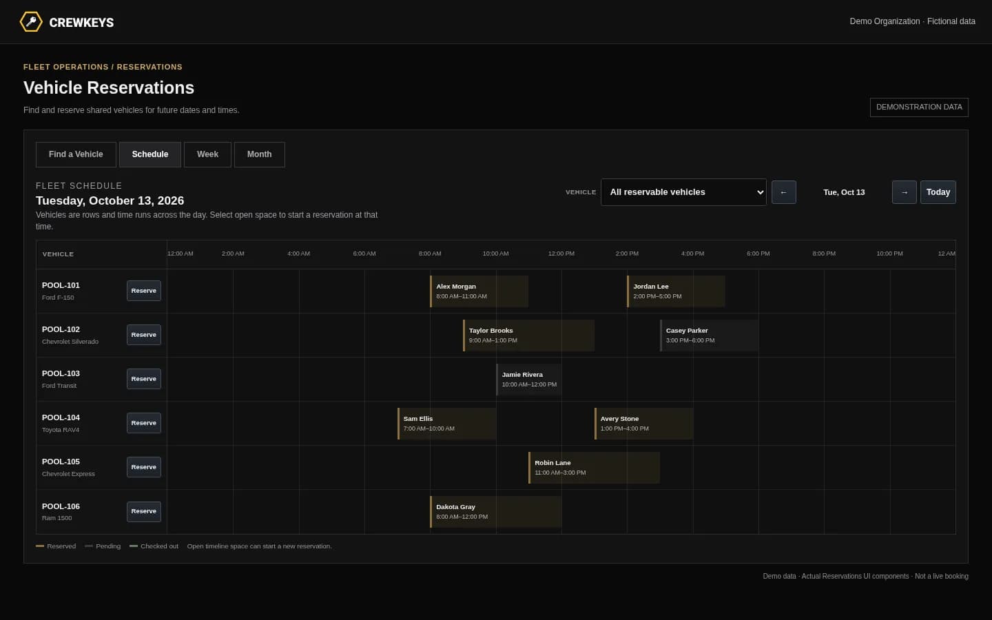This screenshot has height=620, width=992.
Task: Click the DEMONSTRATION DATA badge
Action: [x=919, y=107]
